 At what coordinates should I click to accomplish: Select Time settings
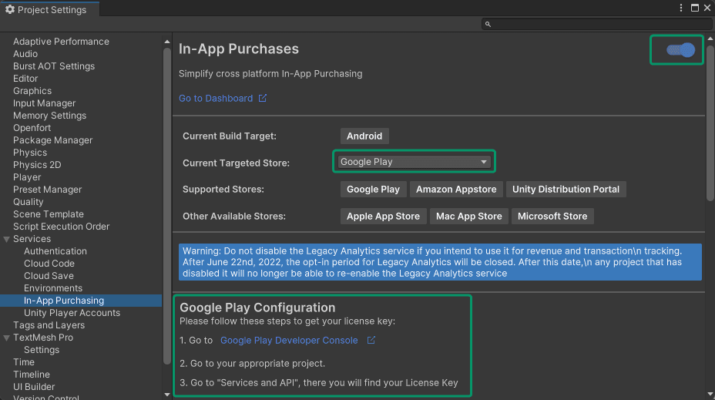coord(24,361)
